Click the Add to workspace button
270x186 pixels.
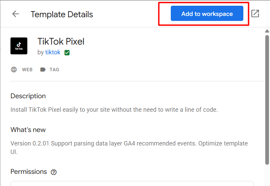coord(207,14)
